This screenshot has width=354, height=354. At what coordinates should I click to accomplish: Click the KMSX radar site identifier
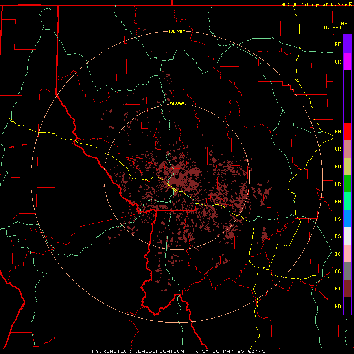pos(202,351)
